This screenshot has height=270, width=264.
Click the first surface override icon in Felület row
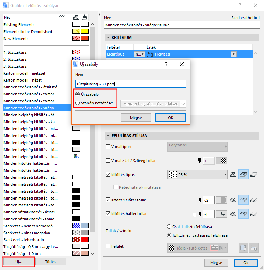(243, 248)
